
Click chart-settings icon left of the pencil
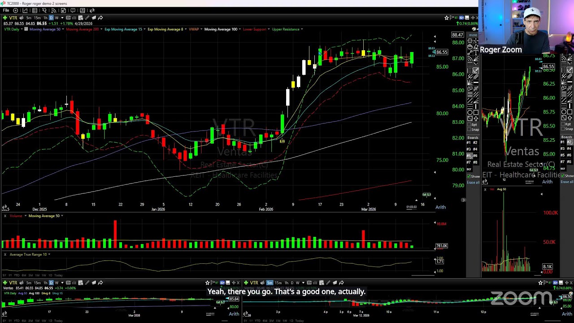pos(80,18)
